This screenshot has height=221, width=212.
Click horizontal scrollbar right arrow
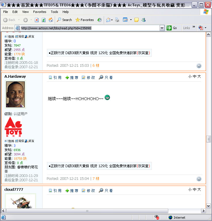click(x=203, y=211)
